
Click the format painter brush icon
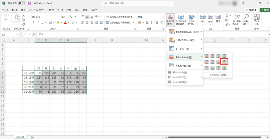(x=23, y=25)
